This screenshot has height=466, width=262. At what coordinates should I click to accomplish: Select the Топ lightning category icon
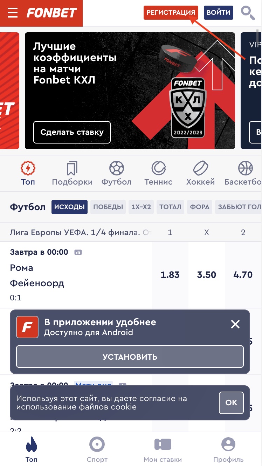click(28, 168)
